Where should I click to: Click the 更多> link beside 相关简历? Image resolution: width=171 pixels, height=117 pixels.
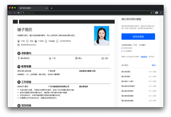154,65
